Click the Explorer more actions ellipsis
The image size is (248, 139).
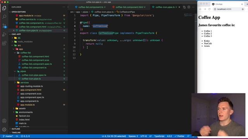click(64, 7)
